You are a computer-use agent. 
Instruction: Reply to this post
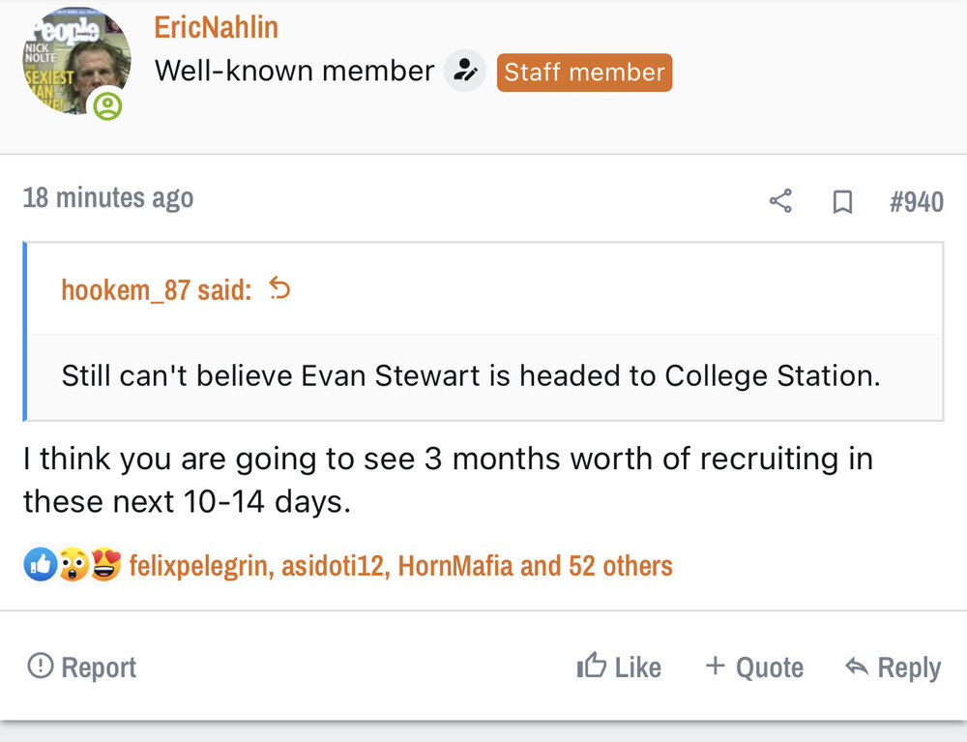[x=893, y=667]
